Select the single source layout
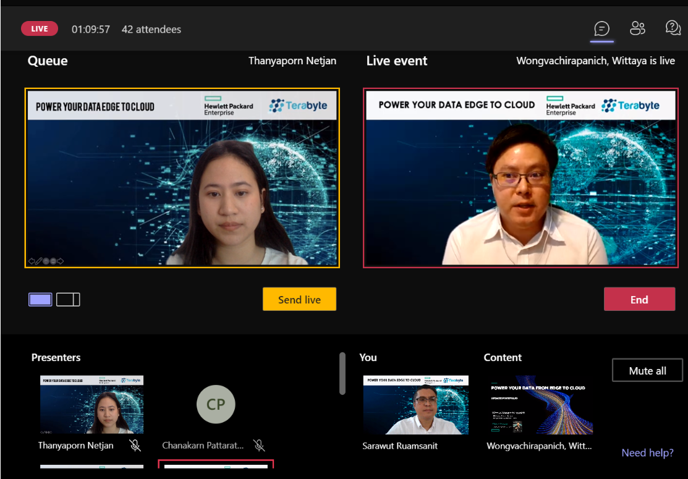 (x=40, y=300)
